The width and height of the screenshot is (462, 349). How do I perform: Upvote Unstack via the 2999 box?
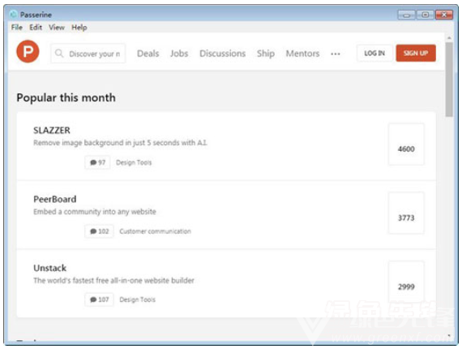[406, 282]
